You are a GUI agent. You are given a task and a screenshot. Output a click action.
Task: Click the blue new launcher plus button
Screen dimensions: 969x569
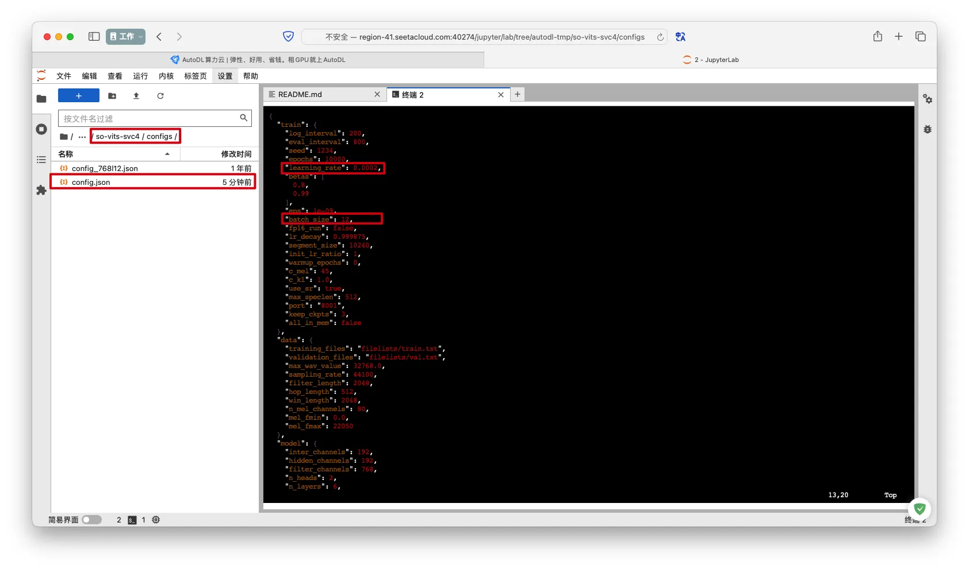pos(79,96)
